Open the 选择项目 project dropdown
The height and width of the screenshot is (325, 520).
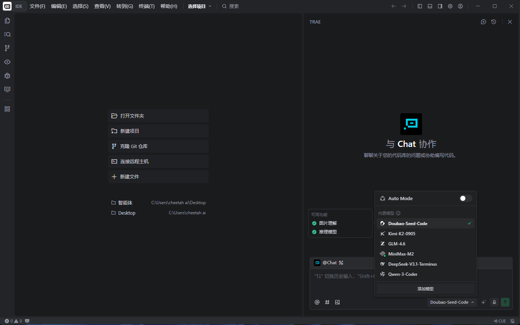click(x=200, y=6)
